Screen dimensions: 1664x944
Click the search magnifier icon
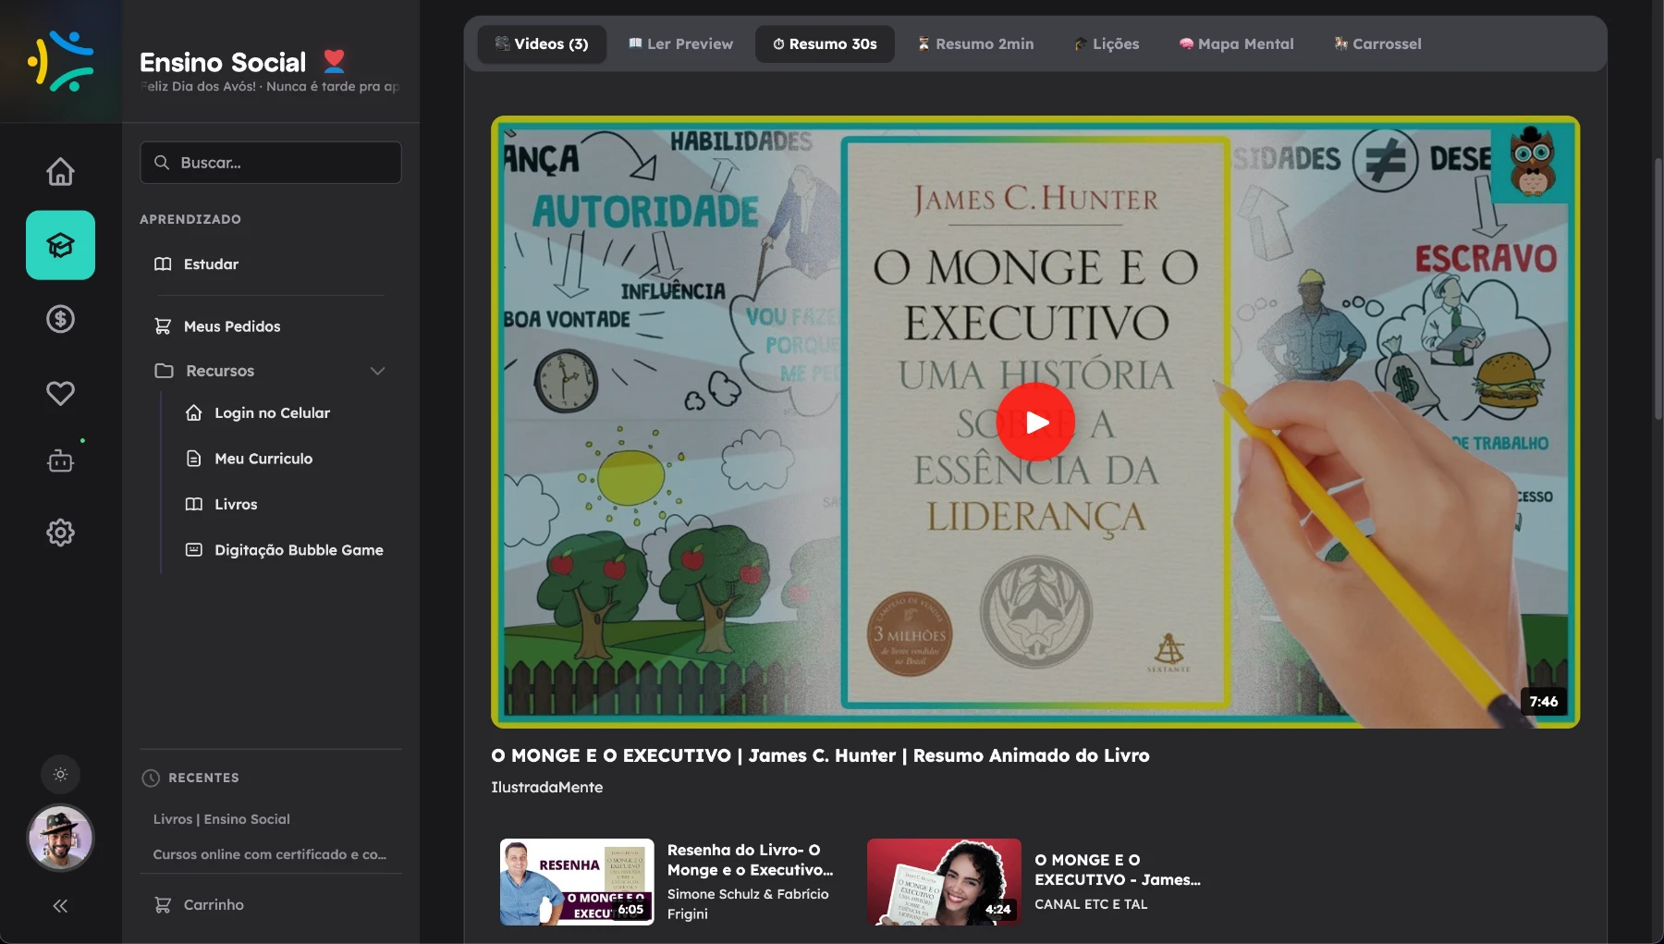(162, 163)
